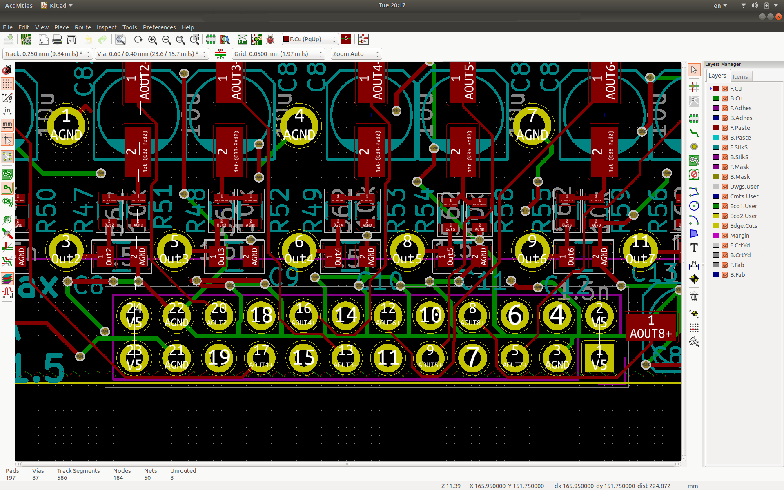Select the Add Text tool

point(694,247)
